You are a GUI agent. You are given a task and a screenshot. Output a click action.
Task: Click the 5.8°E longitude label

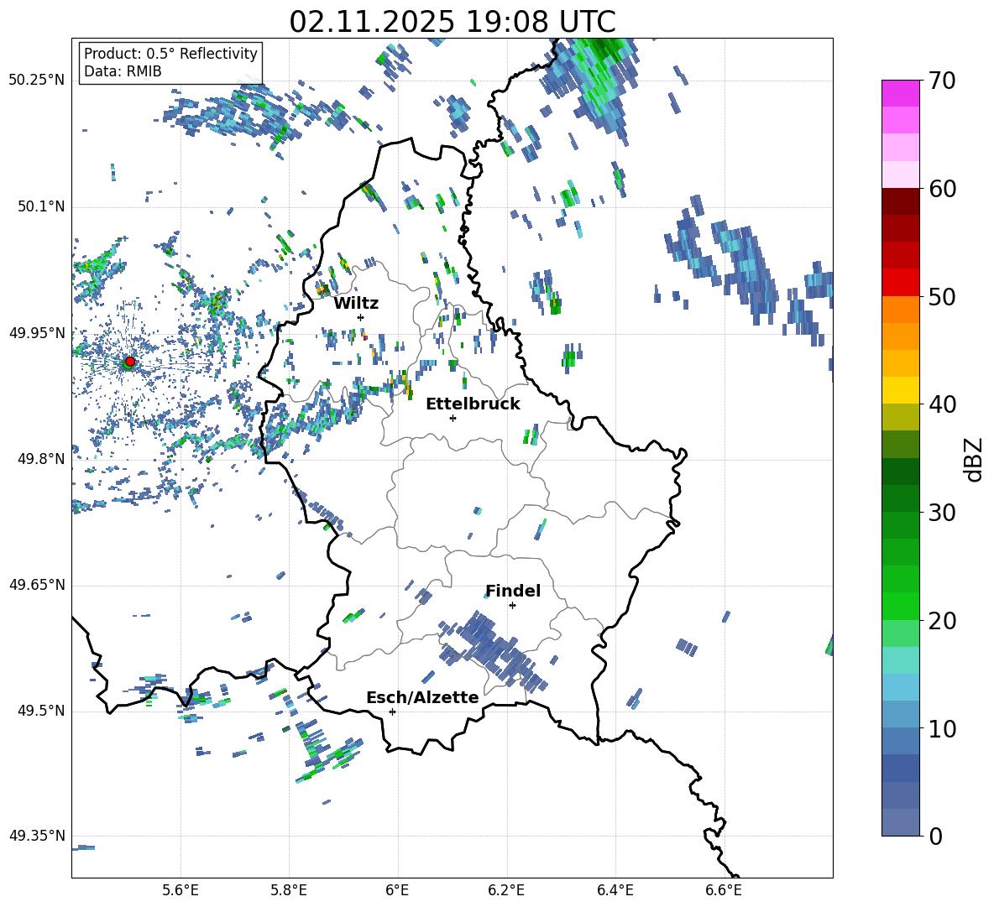coord(290,890)
